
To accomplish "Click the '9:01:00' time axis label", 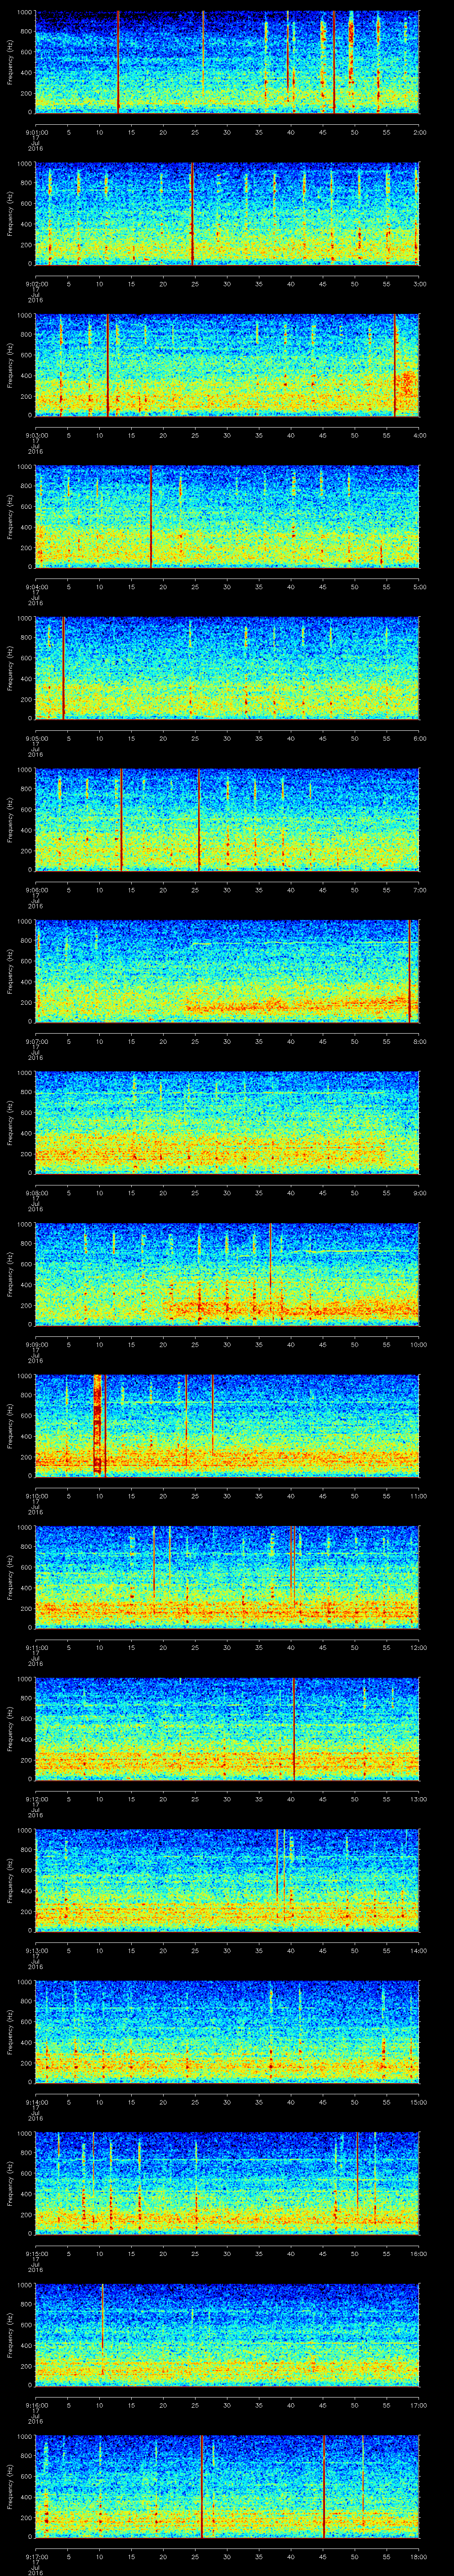I will [36, 132].
